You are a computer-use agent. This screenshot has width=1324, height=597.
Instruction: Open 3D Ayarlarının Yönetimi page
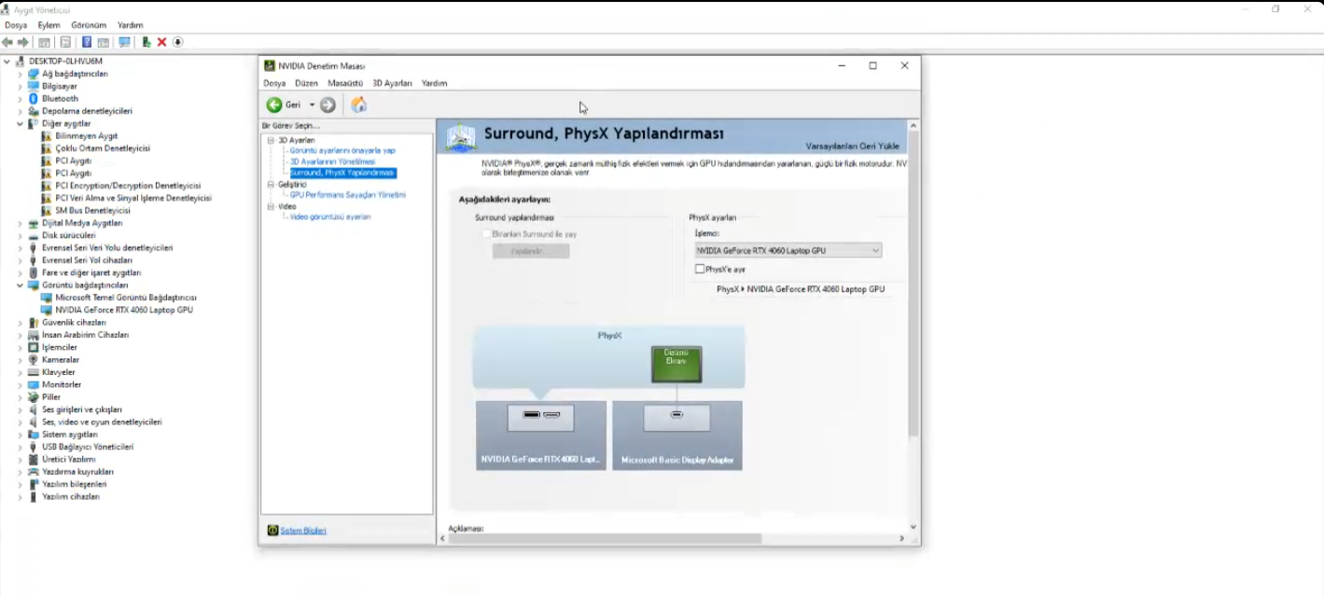(332, 161)
